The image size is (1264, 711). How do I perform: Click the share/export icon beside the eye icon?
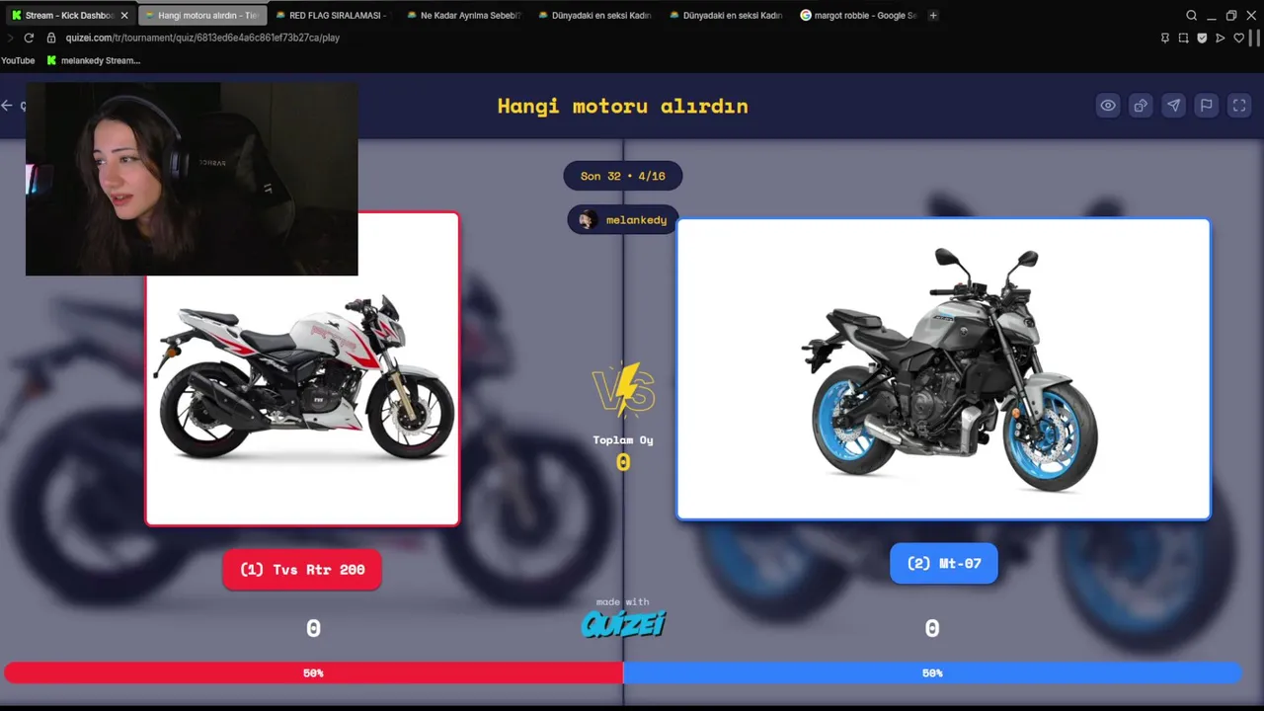tap(1141, 106)
